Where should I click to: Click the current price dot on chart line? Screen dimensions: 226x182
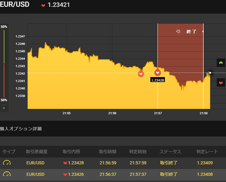coord(210,73)
